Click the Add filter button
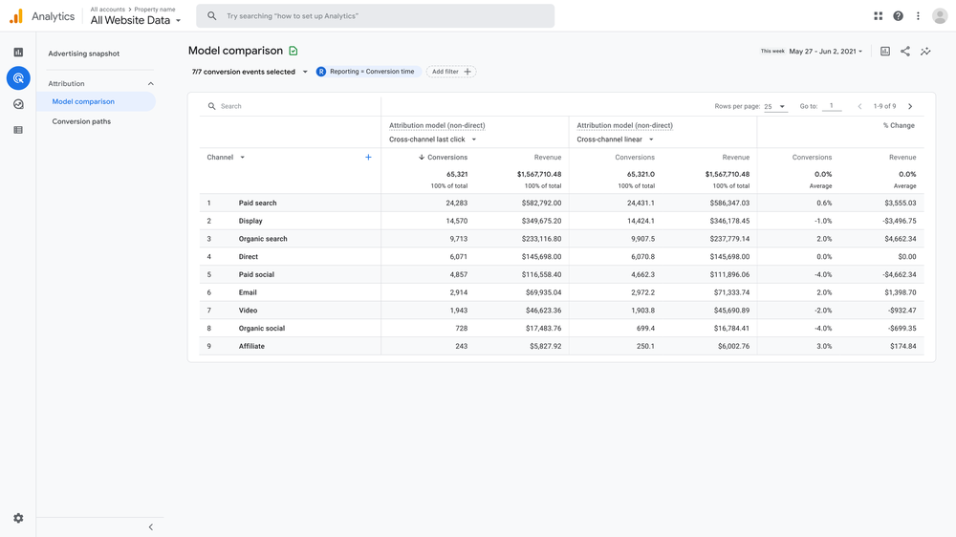The width and height of the screenshot is (956, 537). pos(451,72)
